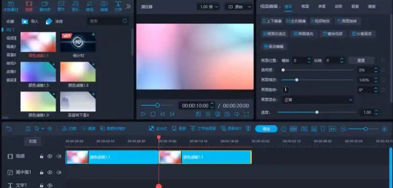Click the crop and zoom tool

[x=112, y=128]
